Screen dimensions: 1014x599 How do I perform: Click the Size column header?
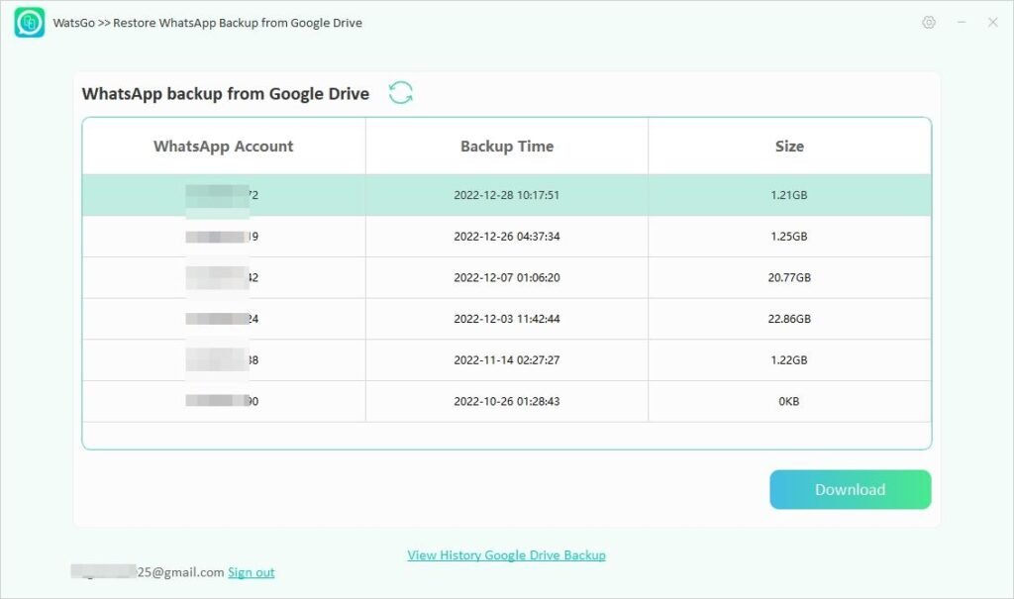click(x=789, y=146)
